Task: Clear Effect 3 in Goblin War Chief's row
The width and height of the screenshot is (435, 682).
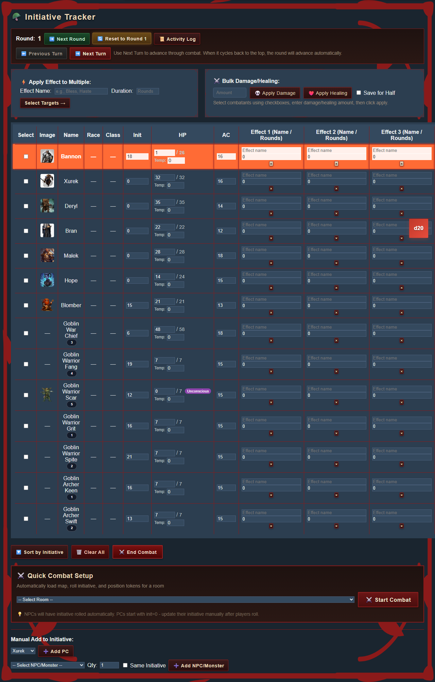Action: 402,340
